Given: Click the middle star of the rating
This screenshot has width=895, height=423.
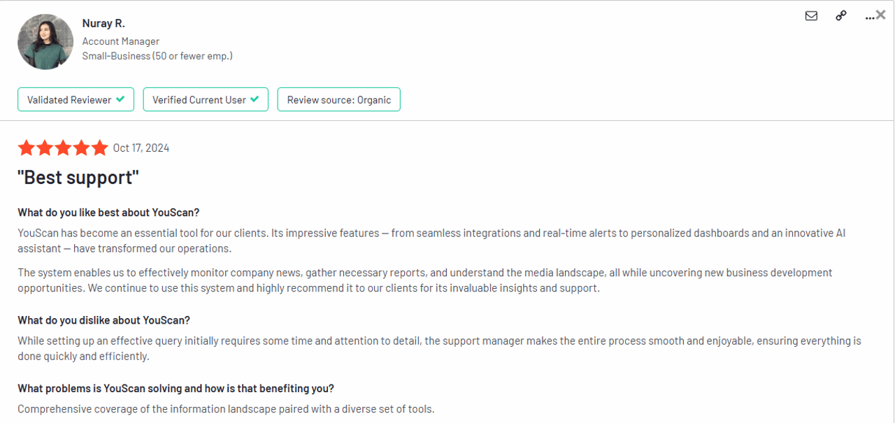Looking at the screenshot, I should (63, 148).
